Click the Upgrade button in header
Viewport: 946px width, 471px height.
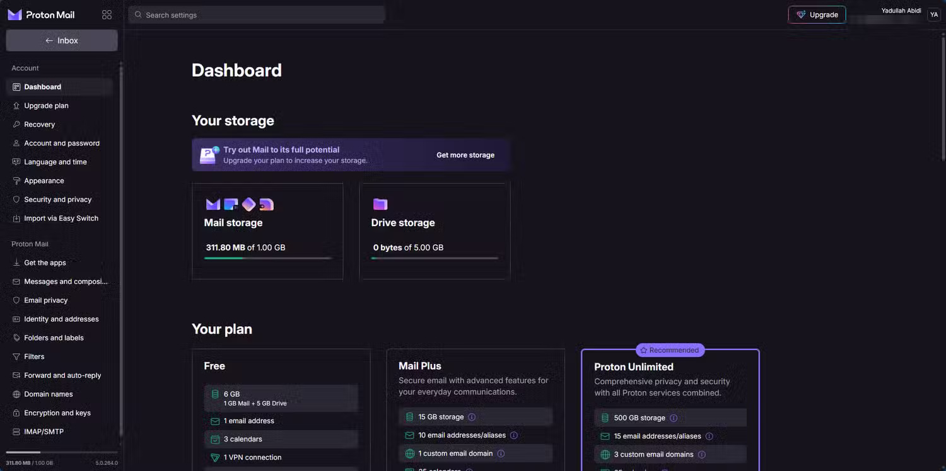pyautogui.click(x=817, y=14)
